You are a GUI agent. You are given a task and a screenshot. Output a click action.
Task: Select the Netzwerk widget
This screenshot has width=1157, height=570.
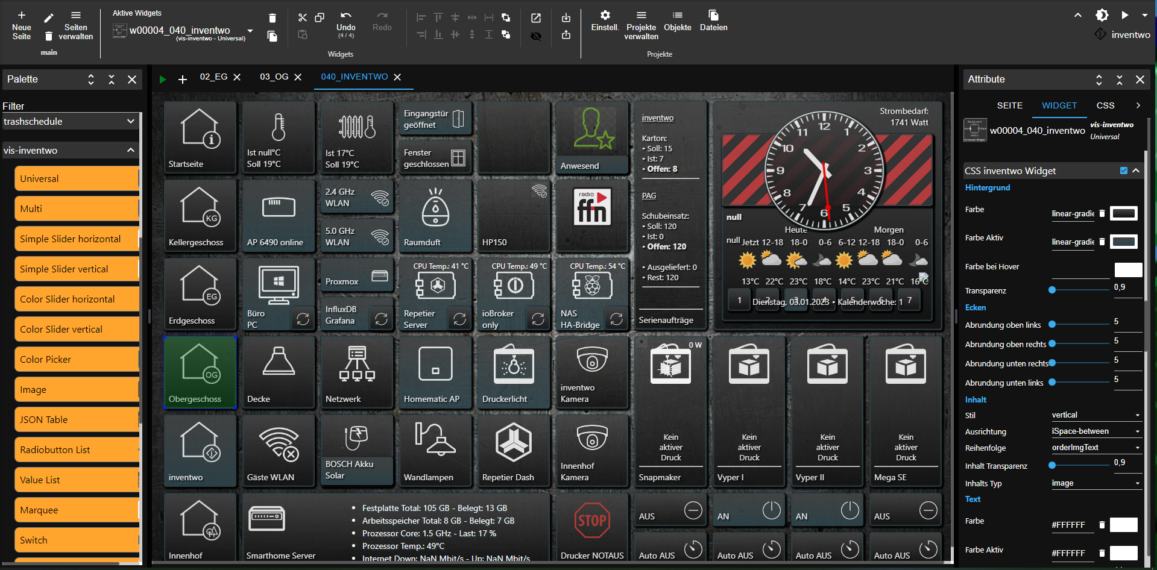[357, 372]
